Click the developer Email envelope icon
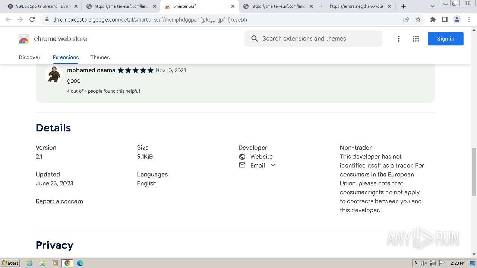The image size is (477, 268). pyautogui.click(x=242, y=165)
